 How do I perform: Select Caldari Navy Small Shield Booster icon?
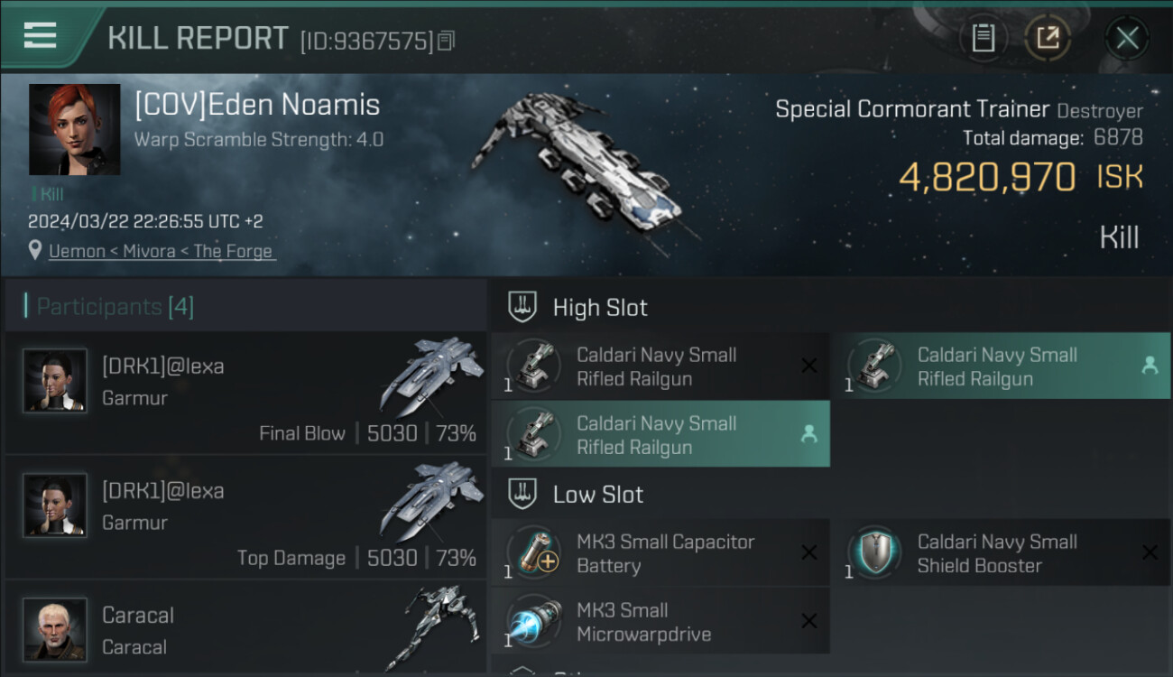coord(874,552)
